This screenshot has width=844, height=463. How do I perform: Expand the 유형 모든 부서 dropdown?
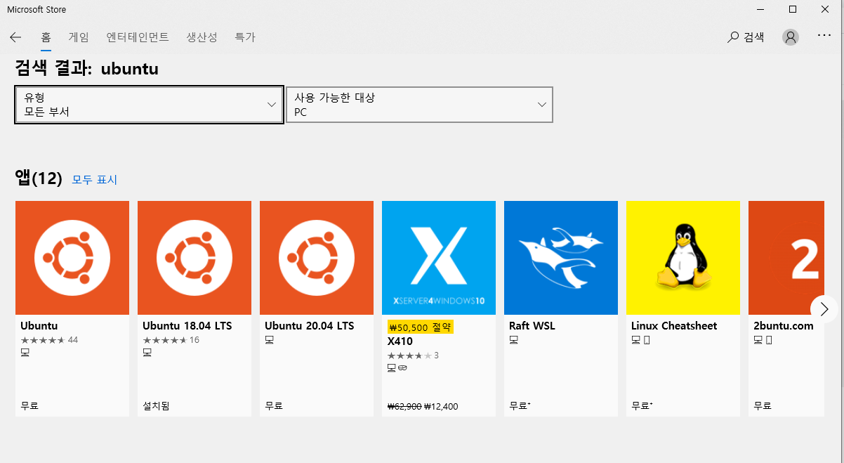coord(150,105)
